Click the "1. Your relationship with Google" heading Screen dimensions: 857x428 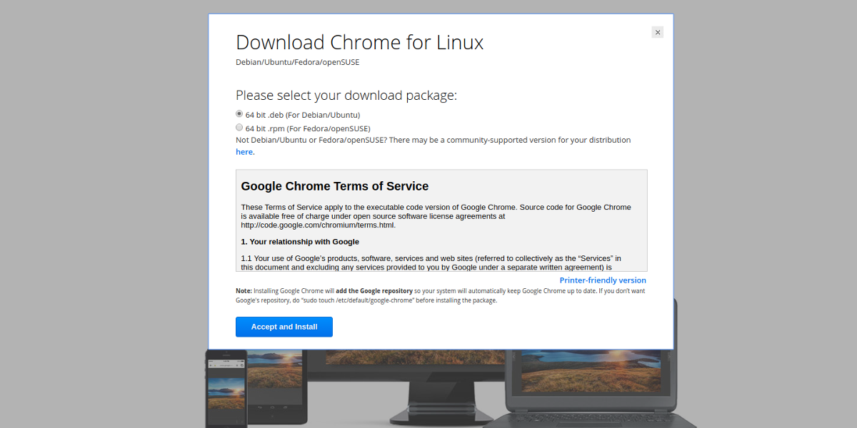[300, 242]
